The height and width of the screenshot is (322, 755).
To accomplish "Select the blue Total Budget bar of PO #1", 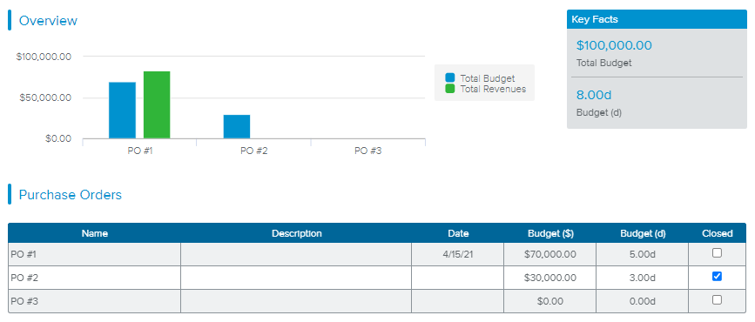I will click(x=122, y=111).
